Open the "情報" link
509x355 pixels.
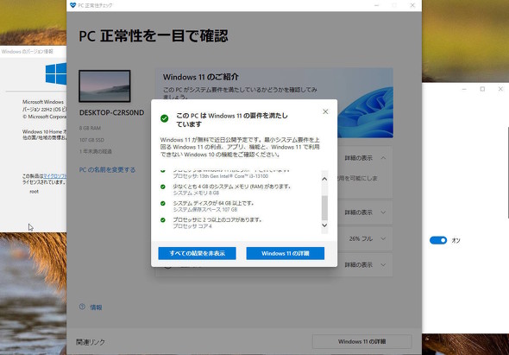coord(96,307)
